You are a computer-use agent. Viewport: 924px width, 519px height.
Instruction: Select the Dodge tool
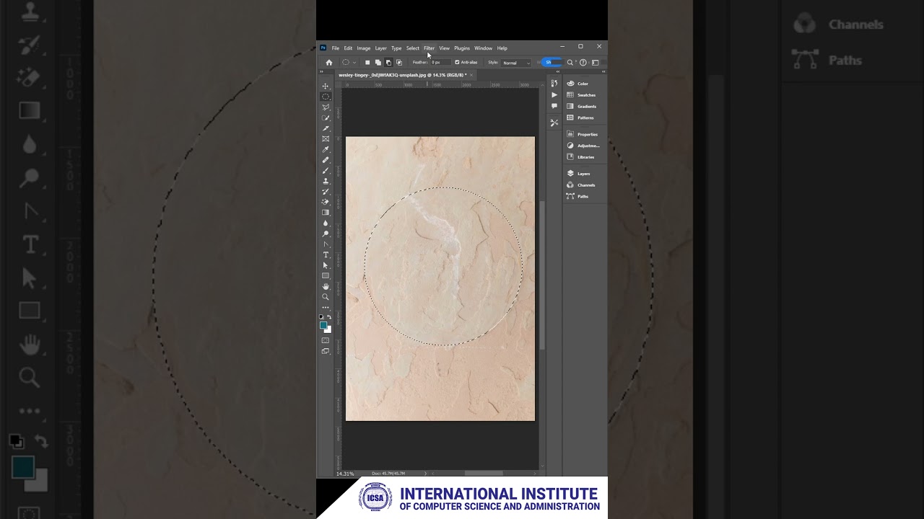(x=326, y=234)
